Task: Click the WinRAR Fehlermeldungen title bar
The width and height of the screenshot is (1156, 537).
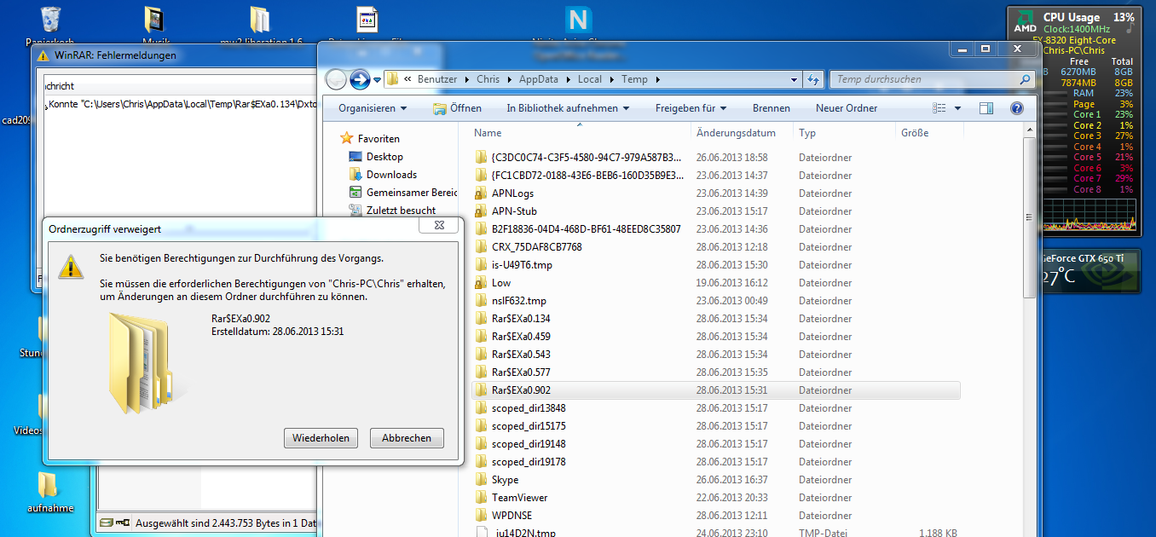Action: click(x=175, y=55)
